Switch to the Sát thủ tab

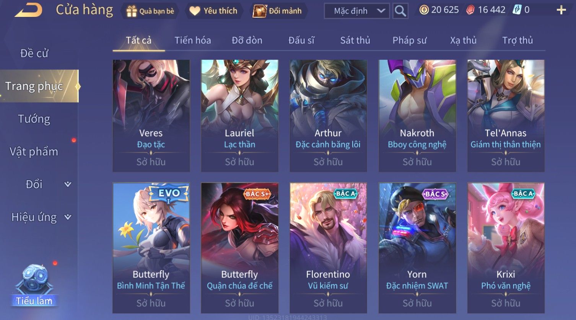click(x=355, y=40)
